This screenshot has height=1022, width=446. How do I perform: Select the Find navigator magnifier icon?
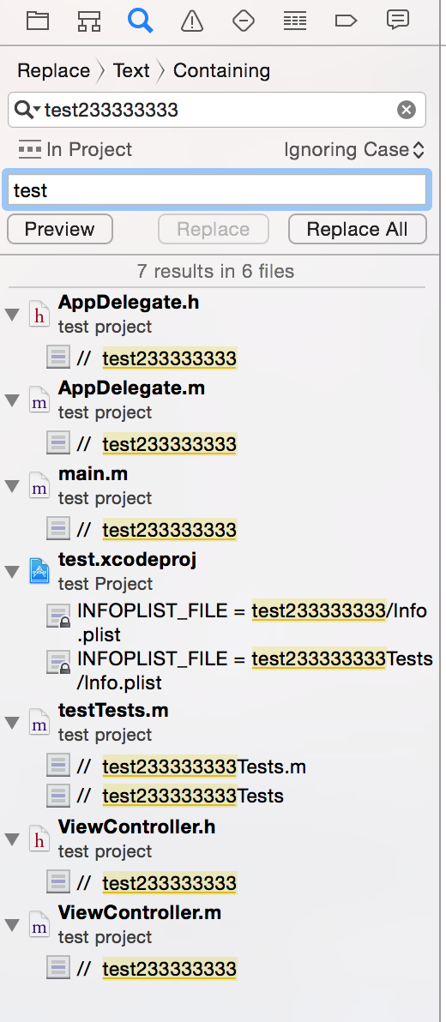coord(140,21)
